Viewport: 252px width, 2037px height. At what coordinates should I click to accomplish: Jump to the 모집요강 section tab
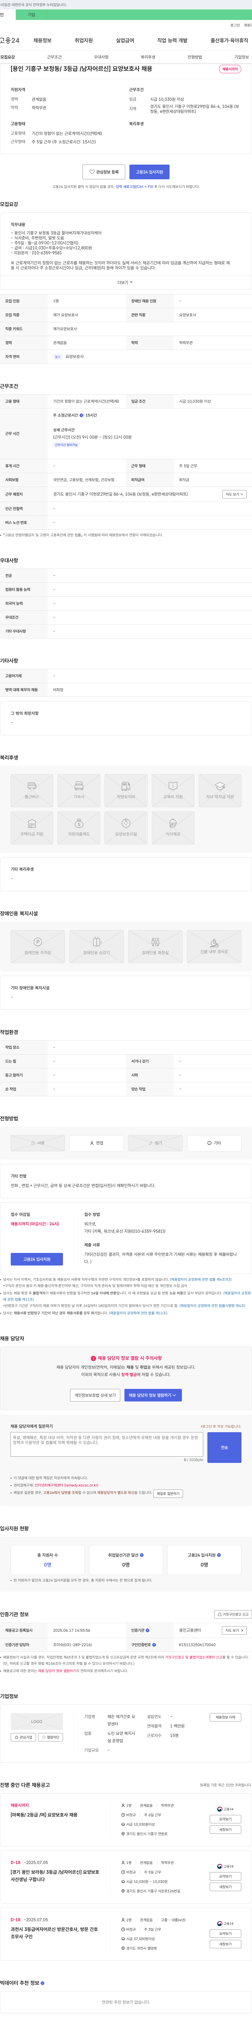pyautogui.click(x=8, y=57)
